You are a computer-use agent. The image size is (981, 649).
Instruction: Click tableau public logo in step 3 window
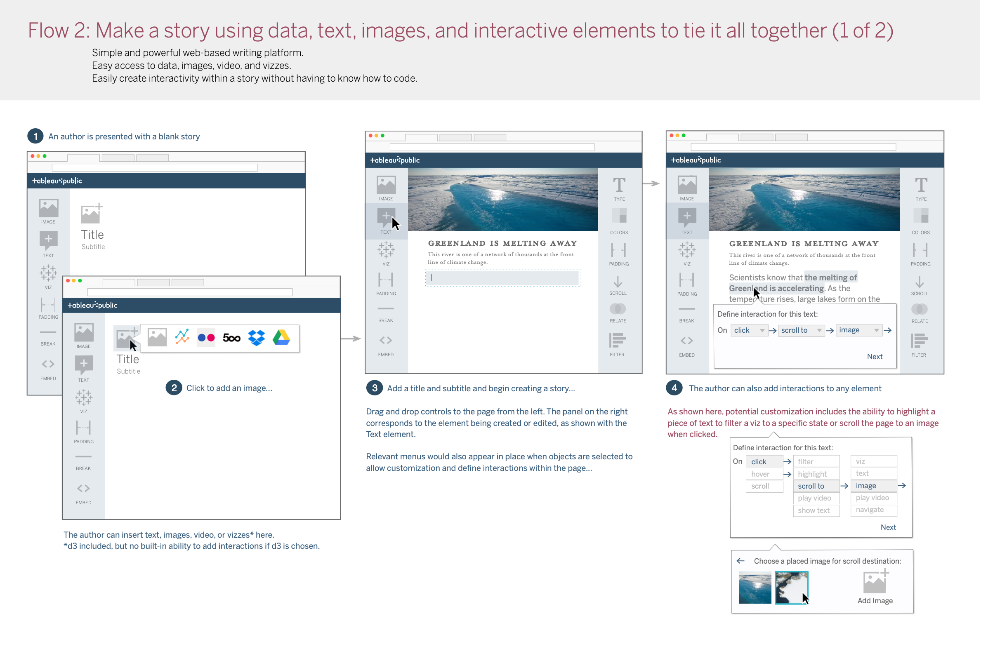tap(395, 160)
